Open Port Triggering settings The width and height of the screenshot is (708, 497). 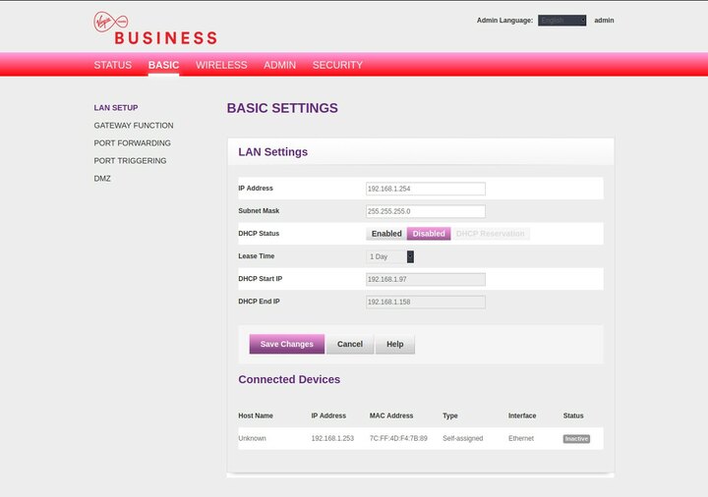(x=130, y=161)
